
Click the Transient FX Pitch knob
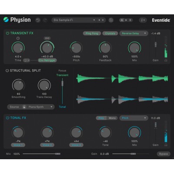tap(76, 48)
